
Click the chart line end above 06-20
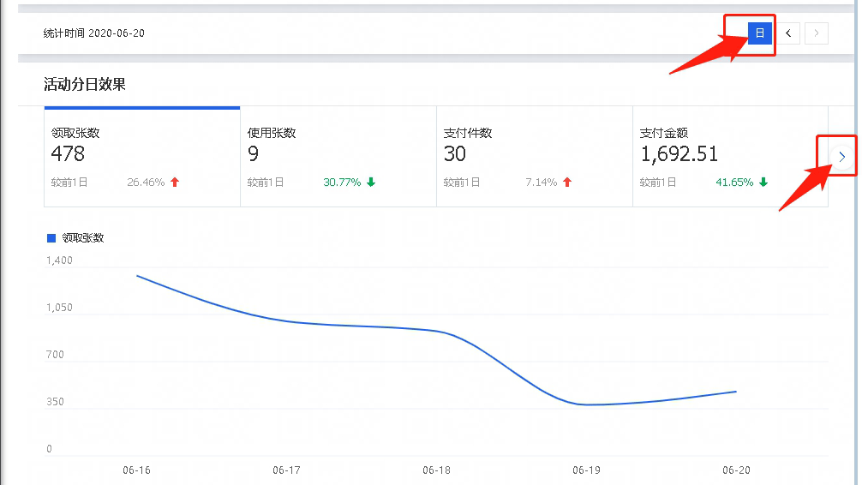click(735, 392)
